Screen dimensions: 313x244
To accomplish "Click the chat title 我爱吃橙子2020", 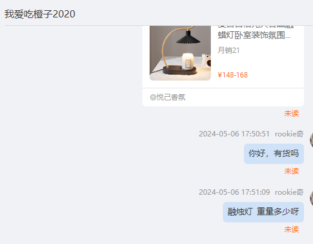I will (x=40, y=14).
